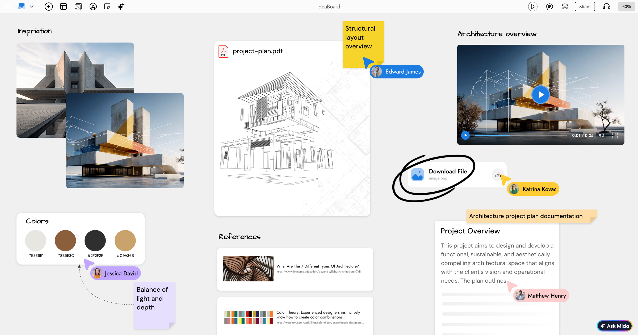638x335 pixels.
Task: Seek along the video progress bar
Action: (521, 135)
